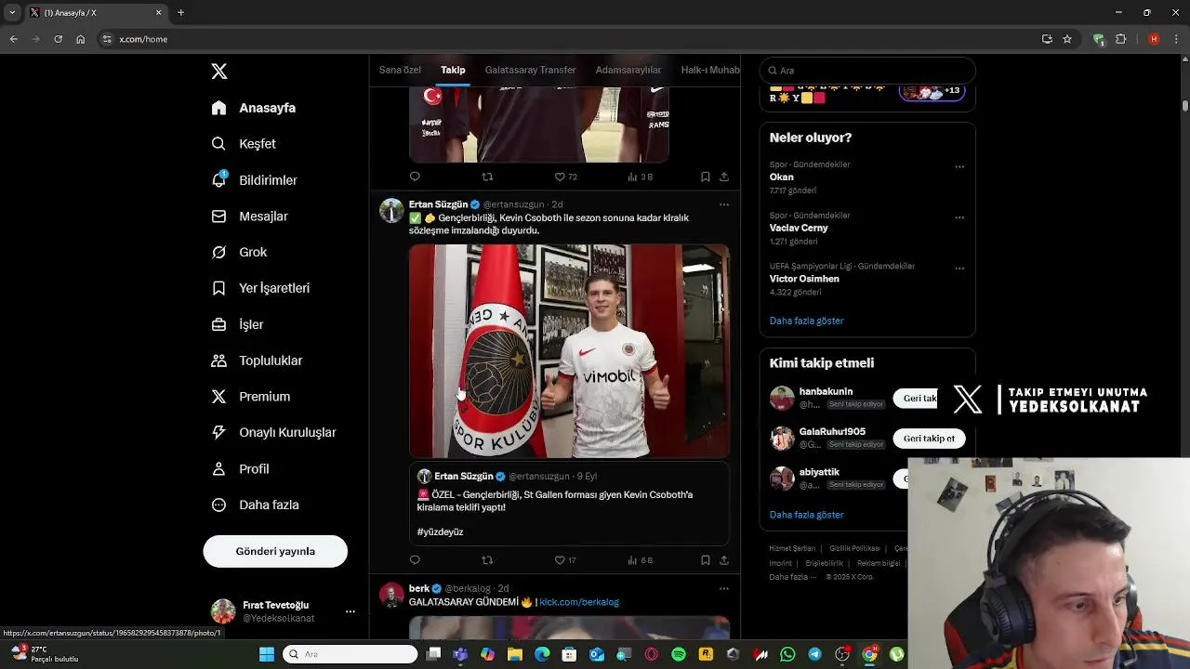Expand Daha fazla footer links

(793, 577)
